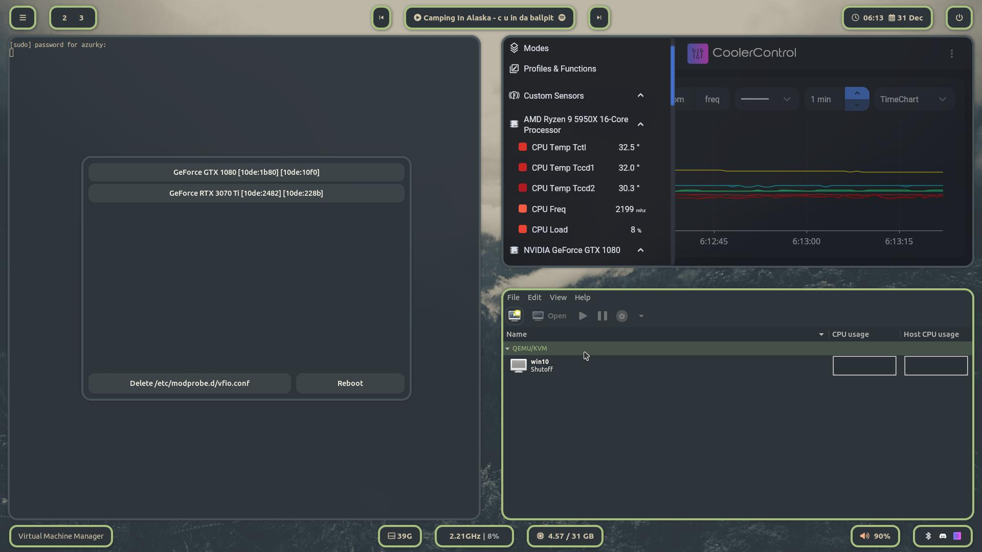Image resolution: width=982 pixels, height=552 pixels.
Task: Select CPU Freq sensor label
Action: click(x=548, y=209)
